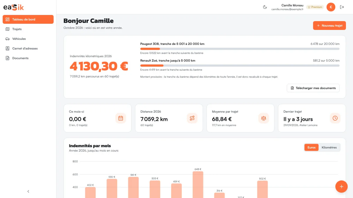Screen dimensions: 353x198
Task: Click the scales icon in Moyenne par trajet card
Action: point(264,118)
